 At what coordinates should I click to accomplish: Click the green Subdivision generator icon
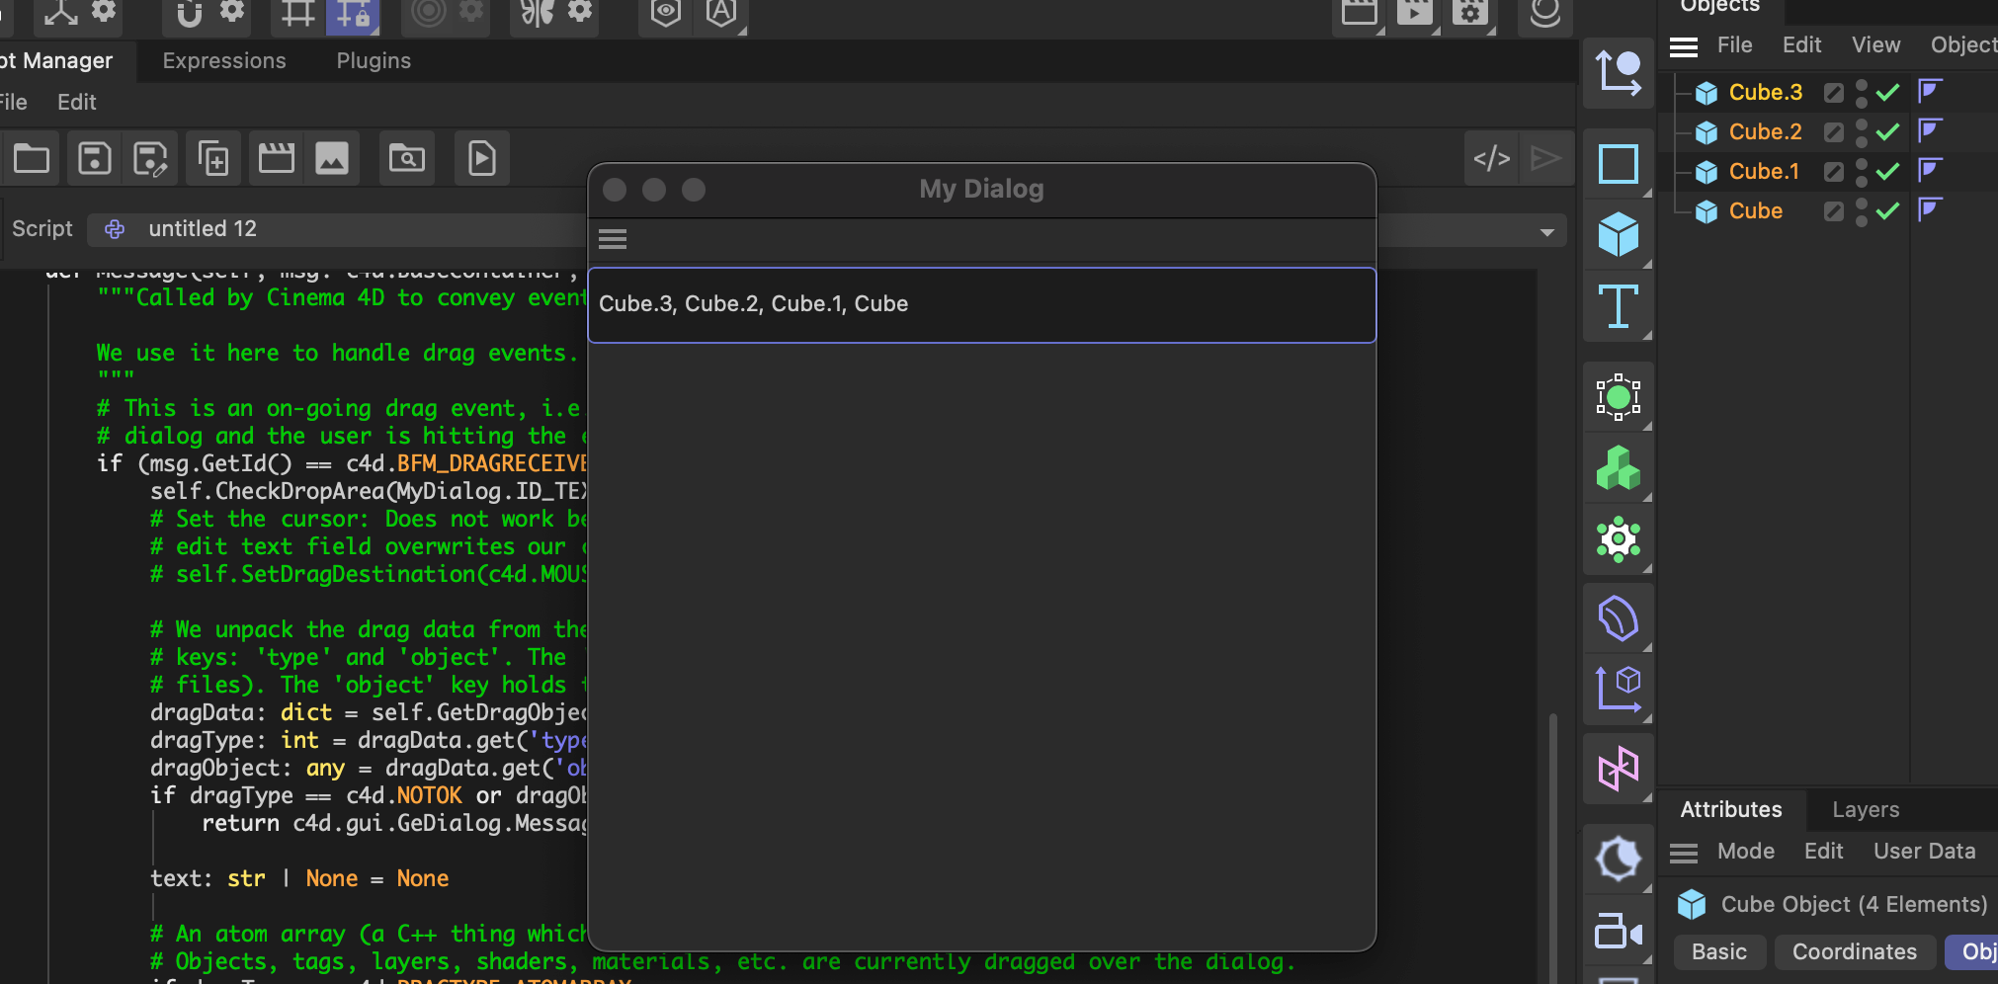[1619, 397]
